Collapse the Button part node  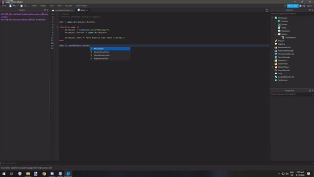[x=276, y=34]
